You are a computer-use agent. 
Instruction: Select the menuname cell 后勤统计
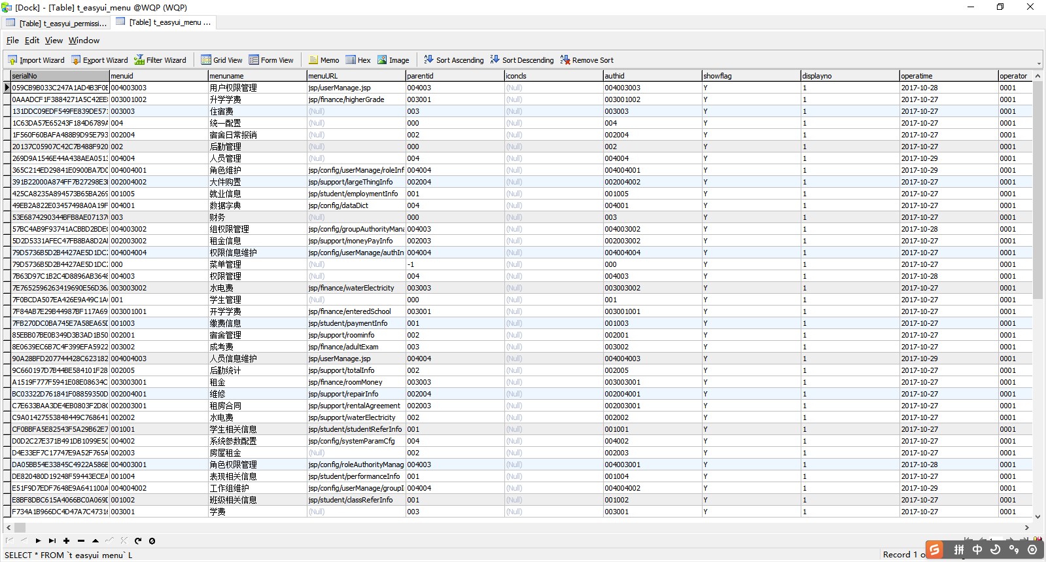257,370
